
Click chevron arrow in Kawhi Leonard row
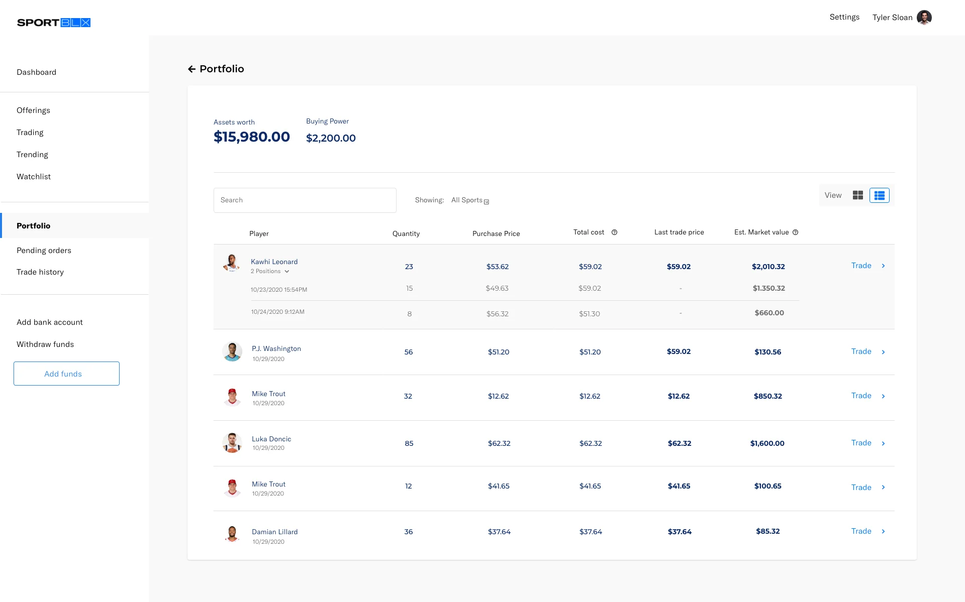tap(883, 266)
